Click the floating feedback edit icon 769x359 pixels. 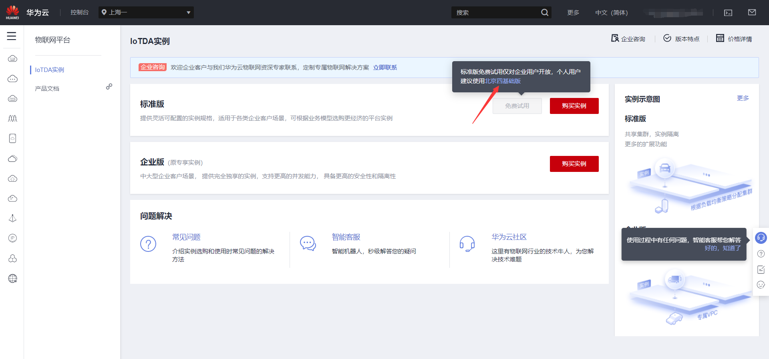(x=761, y=269)
